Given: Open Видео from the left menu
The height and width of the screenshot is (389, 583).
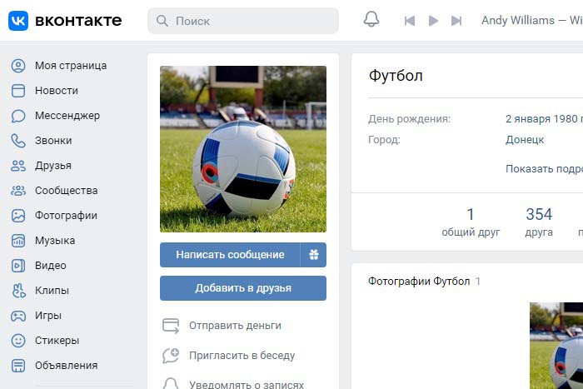Looking at the screenshot, I should (51, 266).
